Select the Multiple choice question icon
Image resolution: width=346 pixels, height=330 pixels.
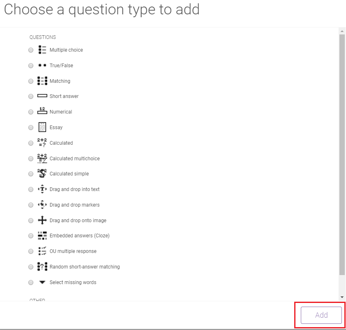[42, 50]
